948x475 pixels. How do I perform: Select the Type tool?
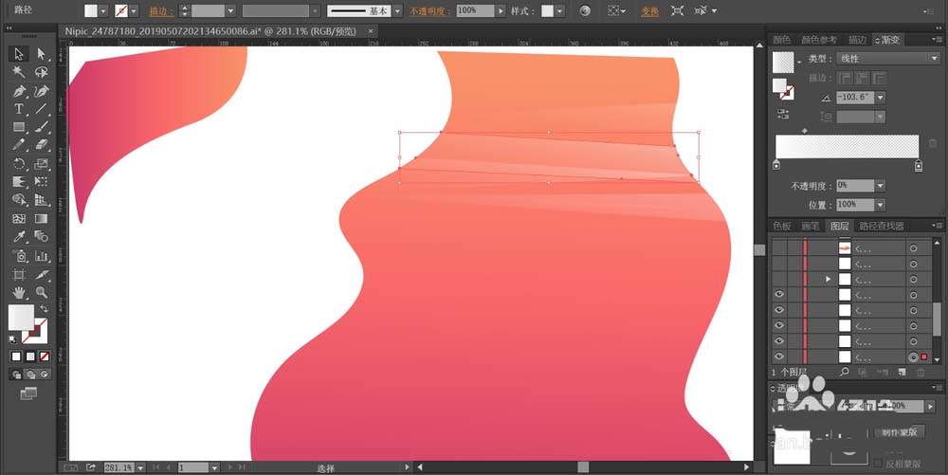(19, 109)
